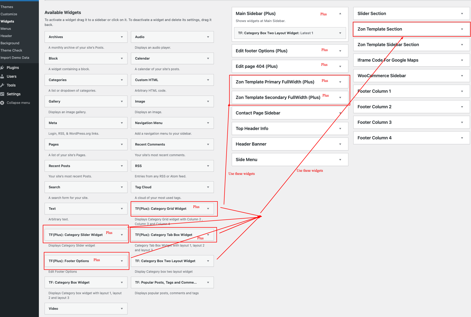Select the Navigation Menu widget
471x317 pixels.
click(x=149, y=123)
